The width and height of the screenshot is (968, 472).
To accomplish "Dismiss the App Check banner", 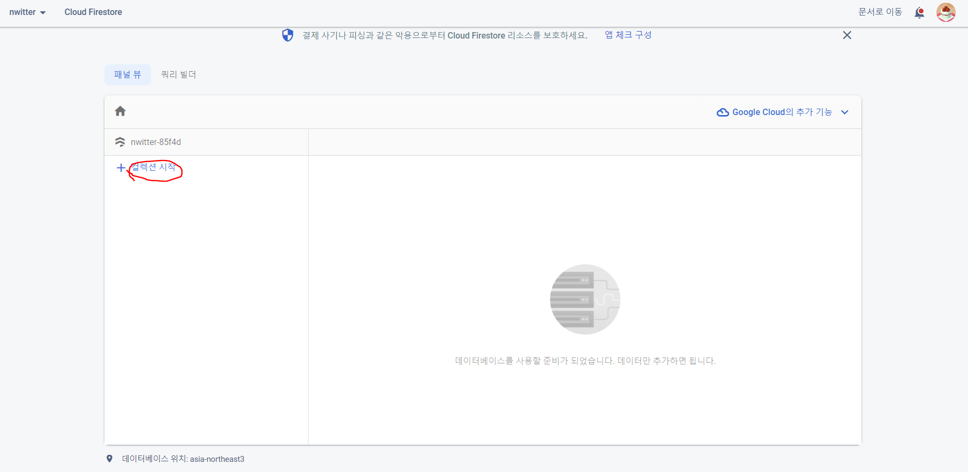I will point(847,35).
